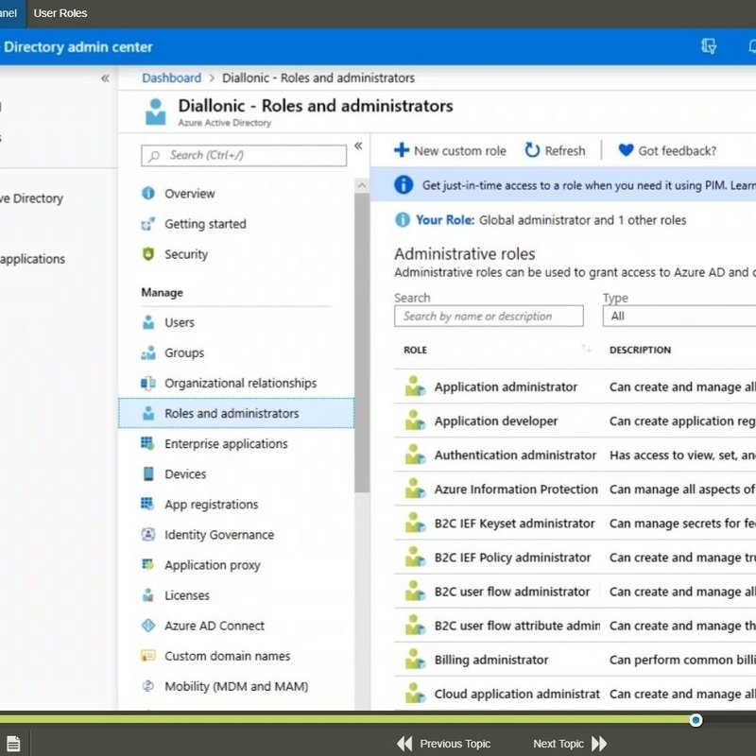The width and height of the screenshot is (756, 756).
Task: Open the B2C IEF Keyset administrator role
Action: tap(514, 524)
